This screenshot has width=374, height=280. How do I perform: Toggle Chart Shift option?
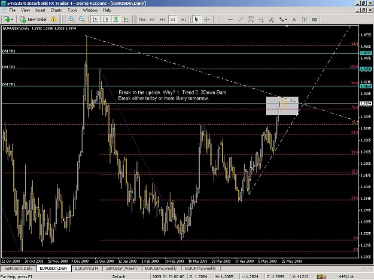[106, 20]
